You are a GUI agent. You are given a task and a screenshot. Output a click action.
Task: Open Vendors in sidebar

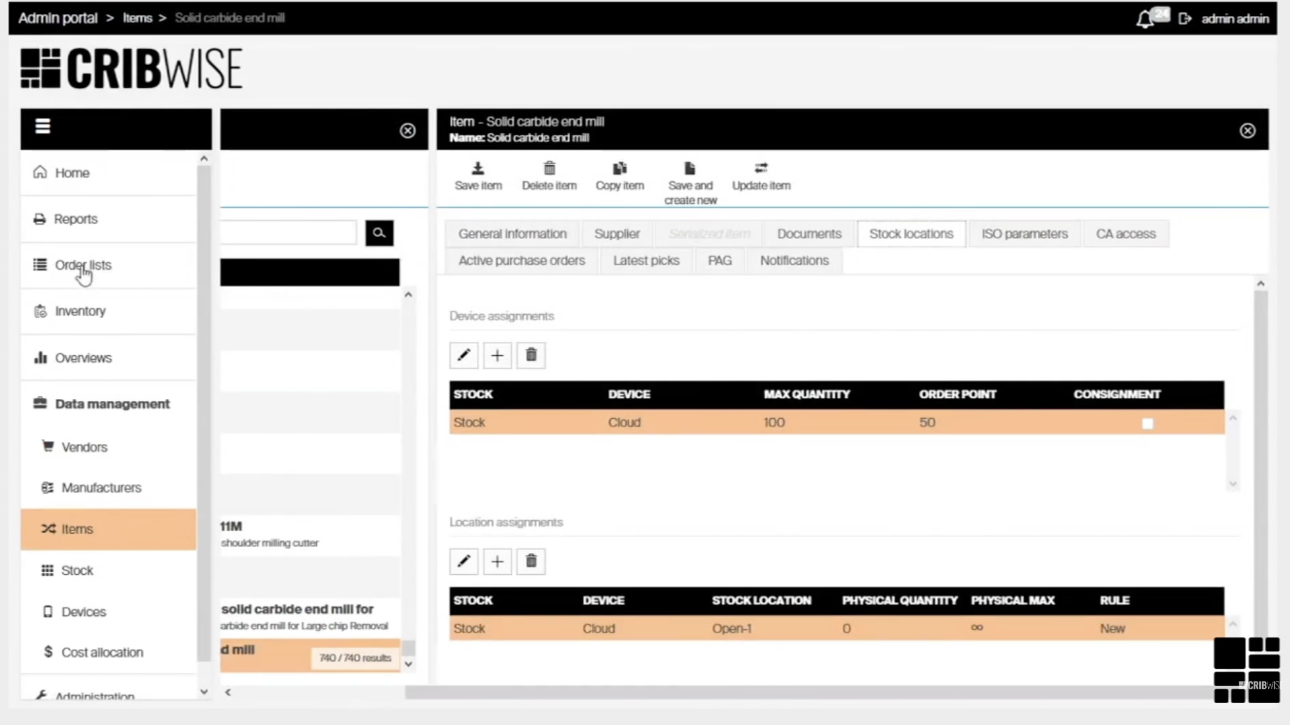point(84,447)
